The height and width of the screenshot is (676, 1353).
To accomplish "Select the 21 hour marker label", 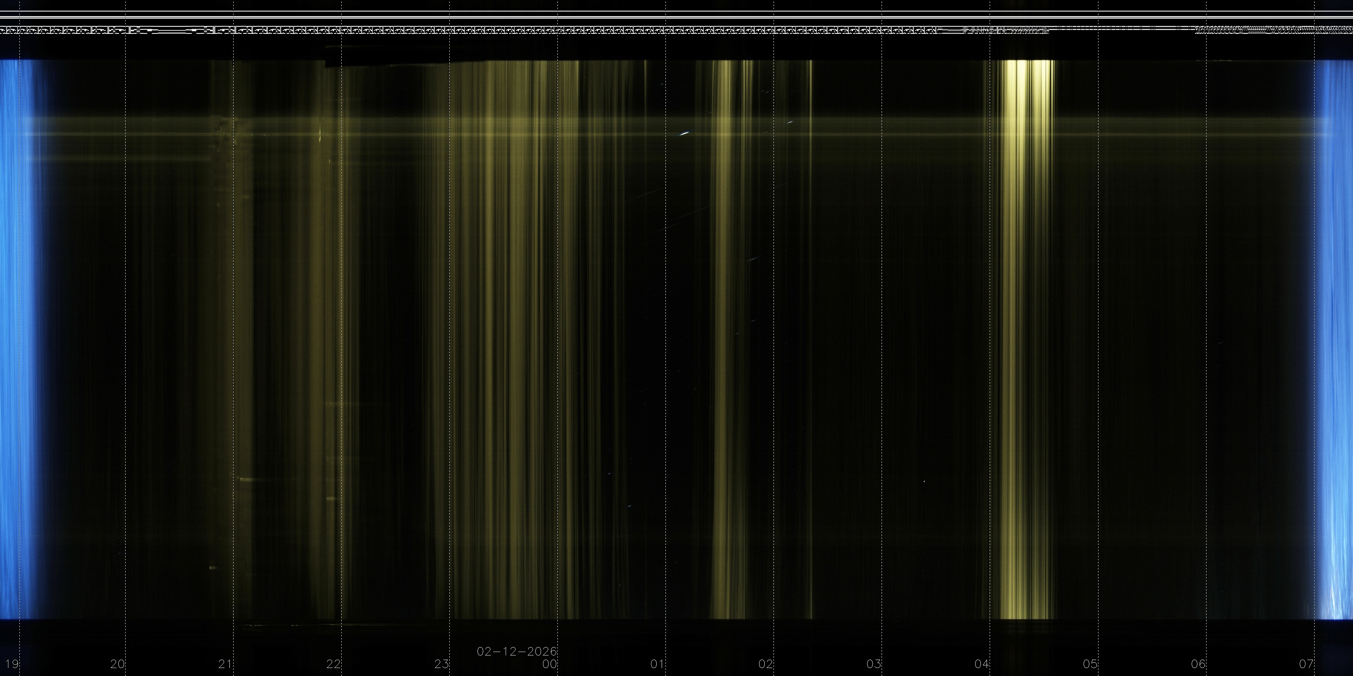I will pyautogui.click(x=225, y=664).
